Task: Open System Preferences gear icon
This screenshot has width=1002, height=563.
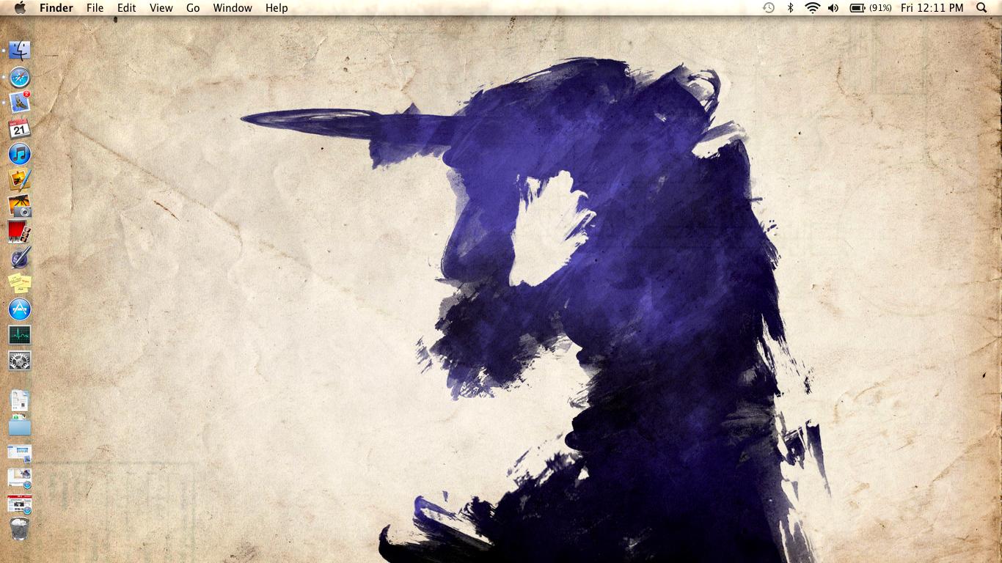Action: coord(20,361)
